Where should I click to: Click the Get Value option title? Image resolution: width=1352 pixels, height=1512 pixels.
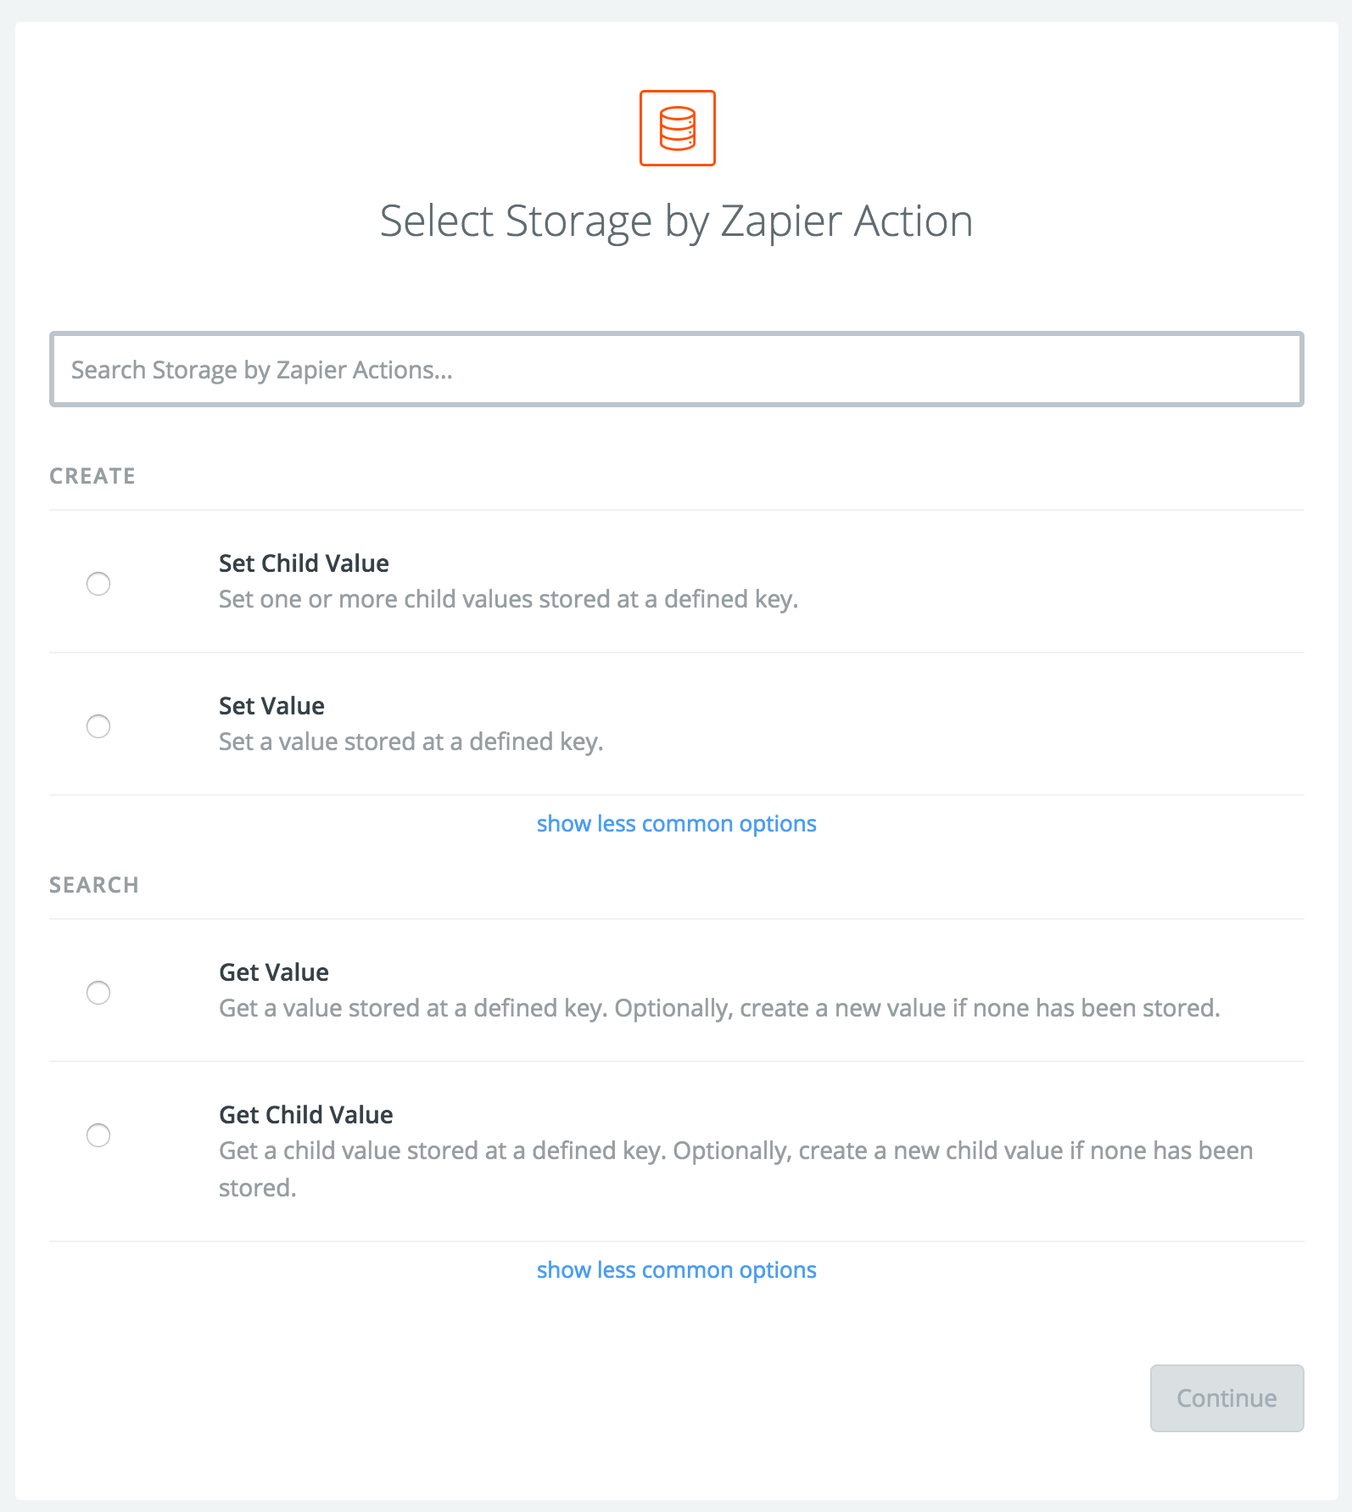click(x=273, y=972)
